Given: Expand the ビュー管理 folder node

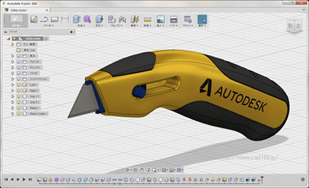Looking at the screenshot, I should pyautogui.click(x=13, y=45).
